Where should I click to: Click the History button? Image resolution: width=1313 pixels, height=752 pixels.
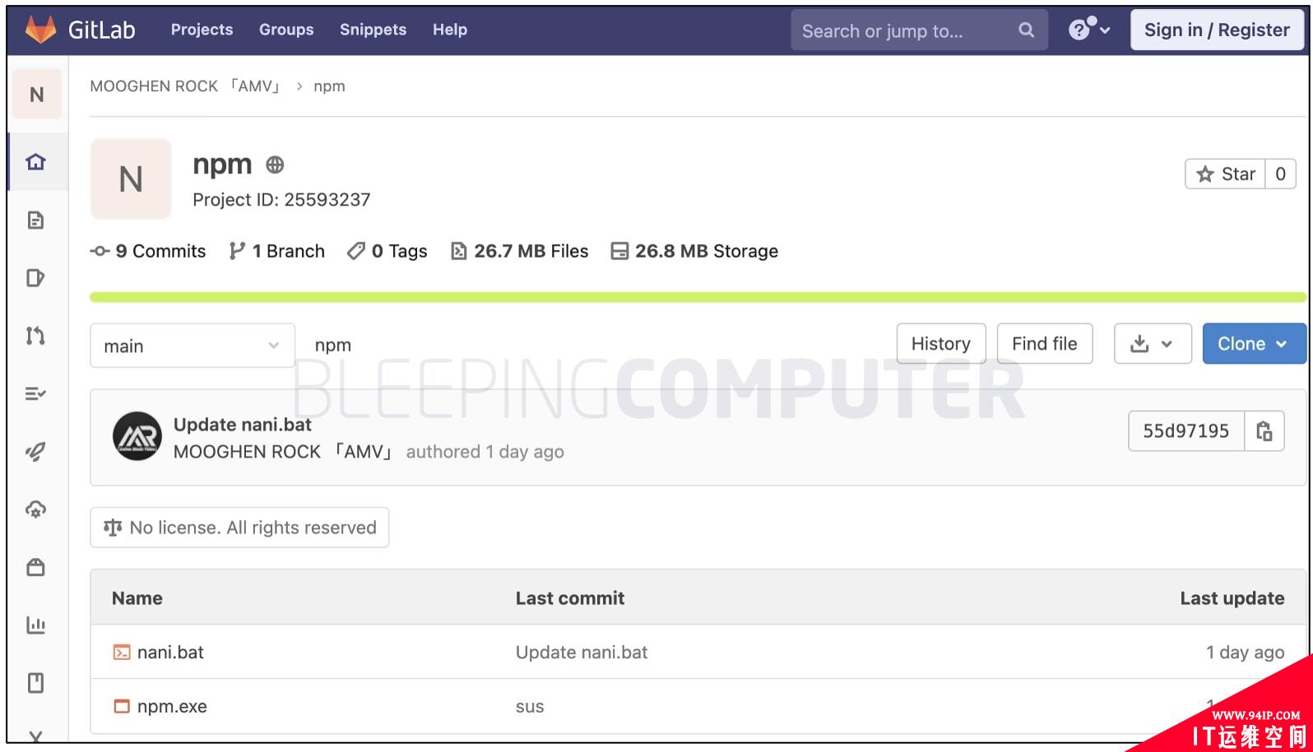click(x=940, y=344)
